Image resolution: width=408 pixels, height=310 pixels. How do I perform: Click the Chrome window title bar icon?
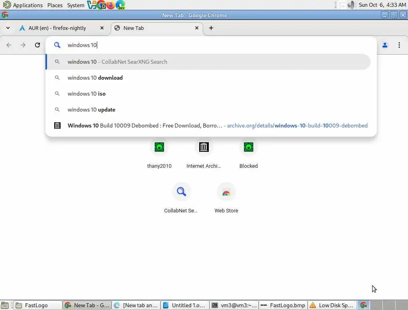[x=5, y=15]
